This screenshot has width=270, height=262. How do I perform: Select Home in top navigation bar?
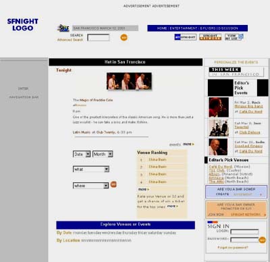click(x=162, y=28)
